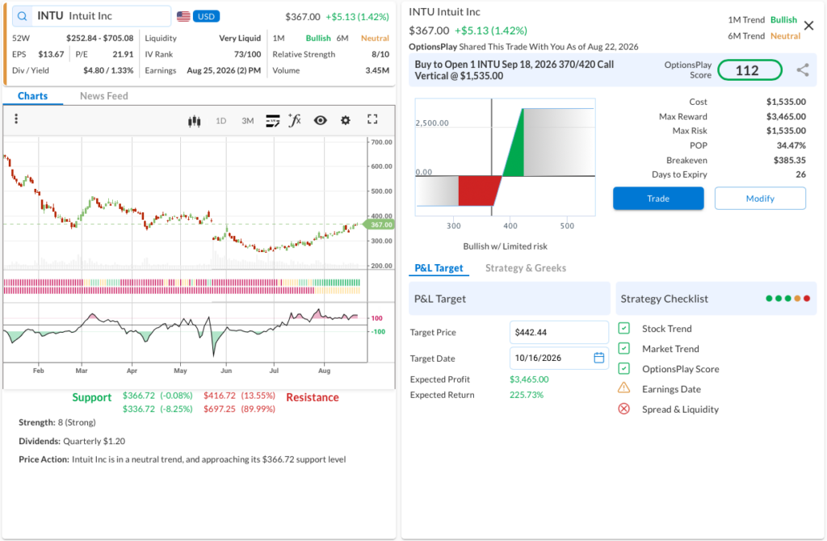Switch to Strategy & Greeks tab
Image resolution: width=827 pixels, height=541 pixels.
526,268
